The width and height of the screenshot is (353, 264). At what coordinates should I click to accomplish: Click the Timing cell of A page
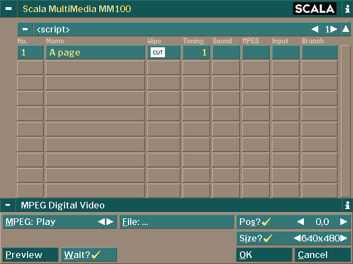click(196, 53)
